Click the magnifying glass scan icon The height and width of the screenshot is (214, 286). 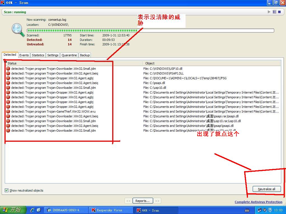point(18,30)
